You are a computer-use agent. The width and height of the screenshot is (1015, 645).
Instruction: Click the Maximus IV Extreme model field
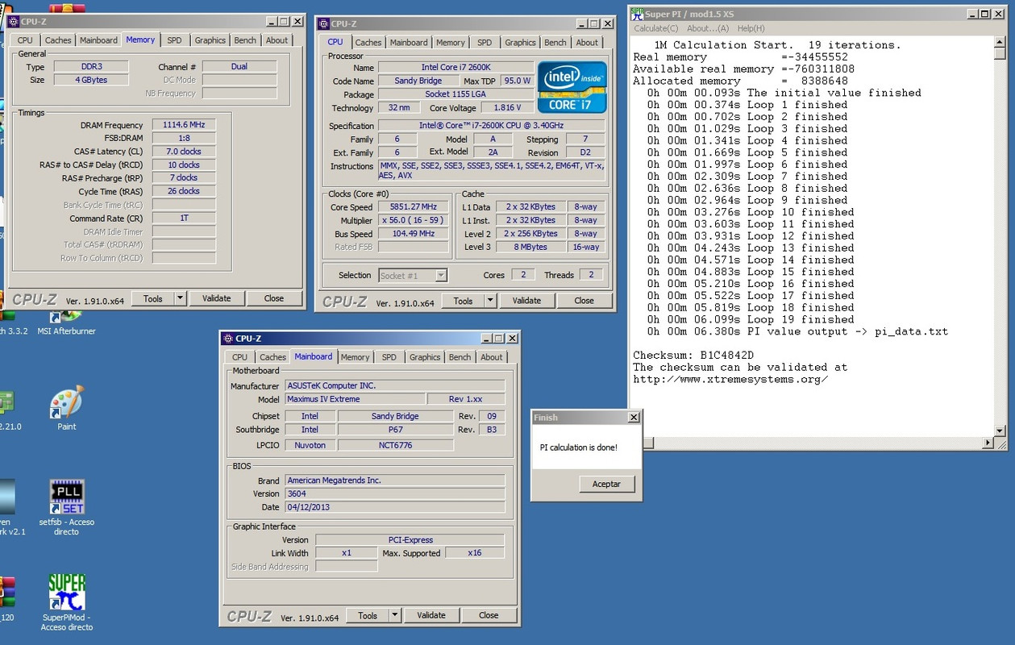(x=356, y=399)
